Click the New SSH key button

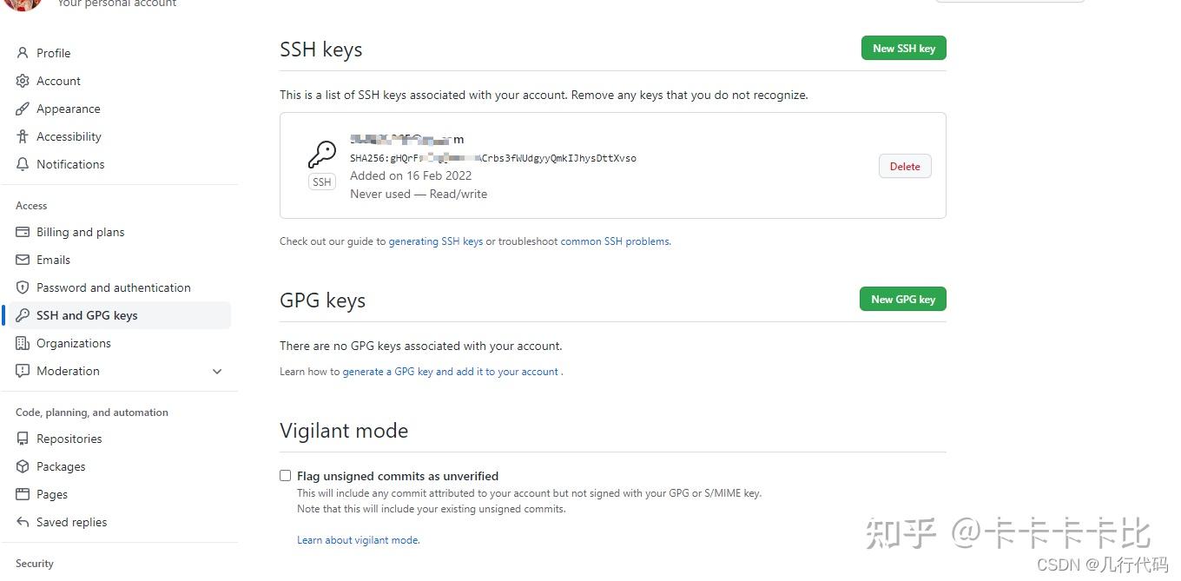[x=903, y=48]
